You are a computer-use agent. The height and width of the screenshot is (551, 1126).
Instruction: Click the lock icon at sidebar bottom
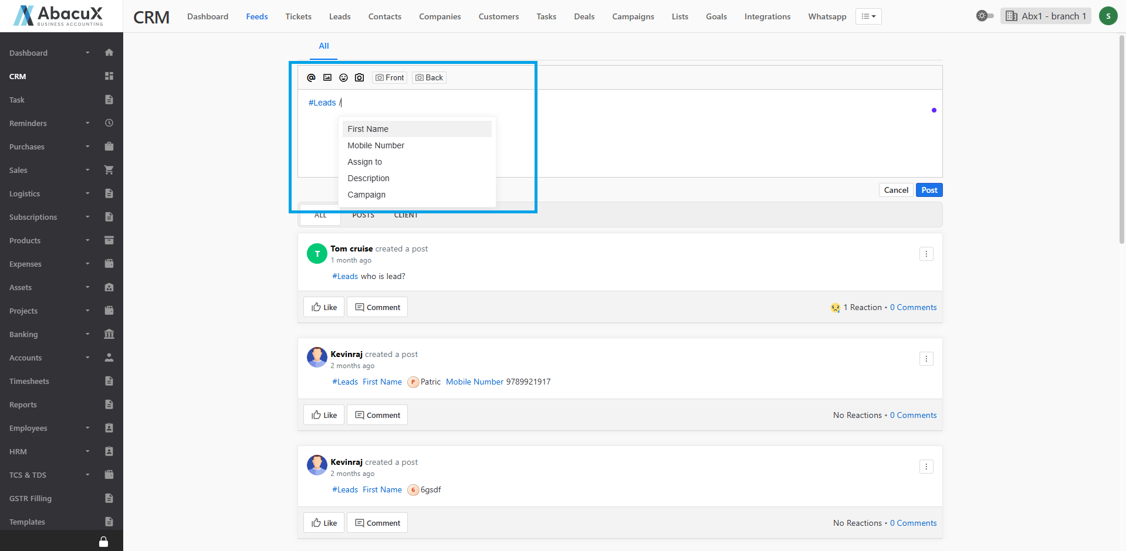pyautogui.click(x=103, y=542)
